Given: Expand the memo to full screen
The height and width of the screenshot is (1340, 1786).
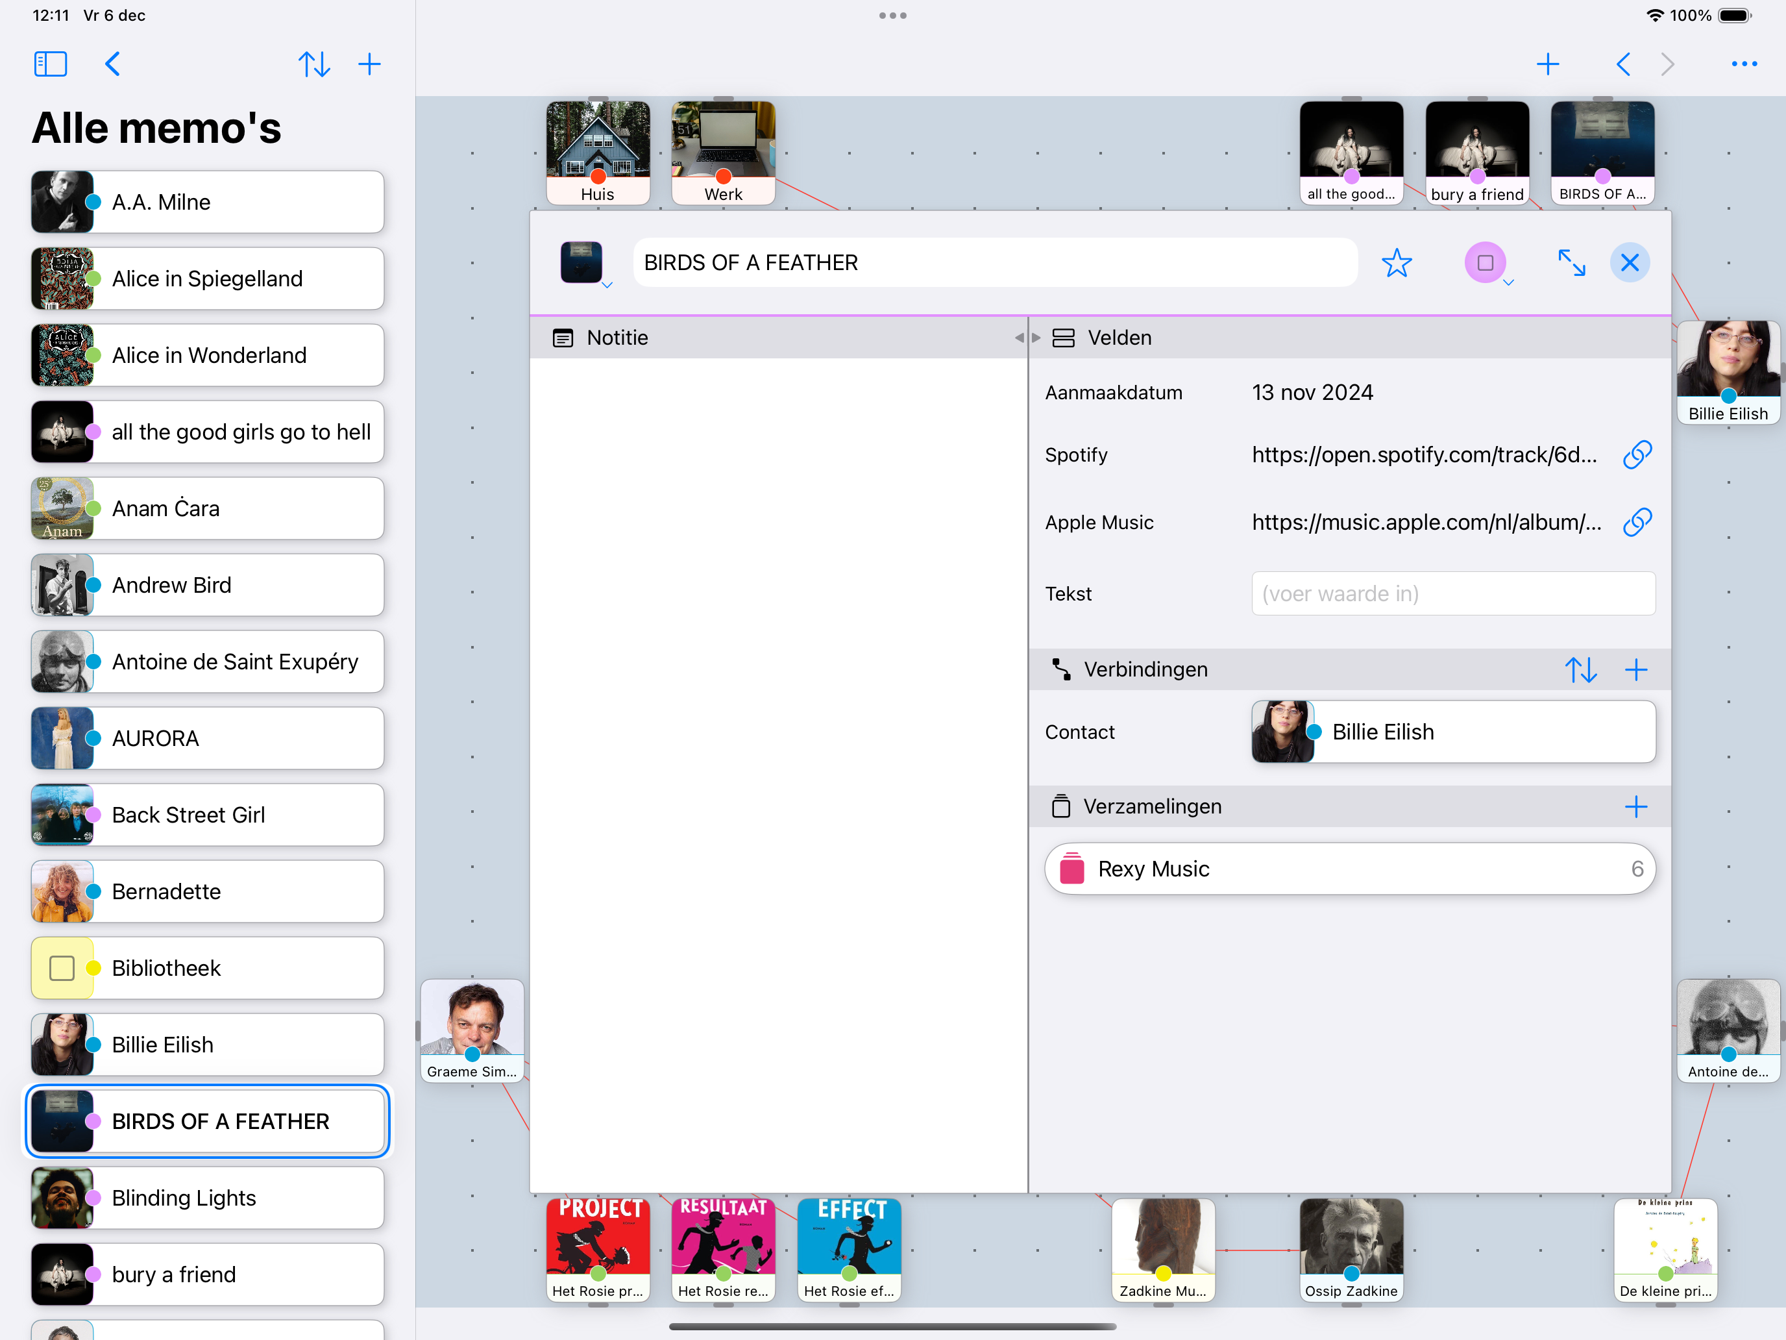Looking at the screenshot, I should [x=1571, y=262].
